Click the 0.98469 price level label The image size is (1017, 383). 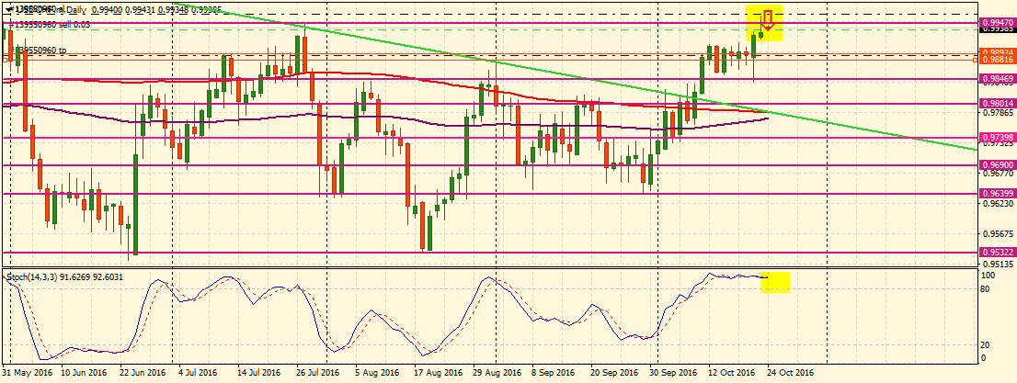pos(999,78)
